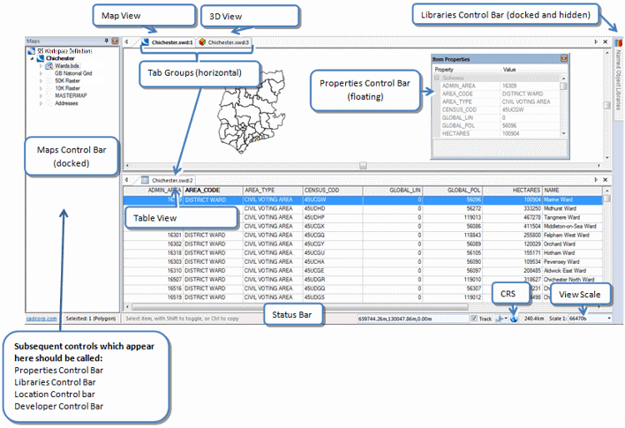Click the pin icon on the Maps control bar
Image resolution: width=625 pixels, height=428 pixels.
(x=107, y=41)
